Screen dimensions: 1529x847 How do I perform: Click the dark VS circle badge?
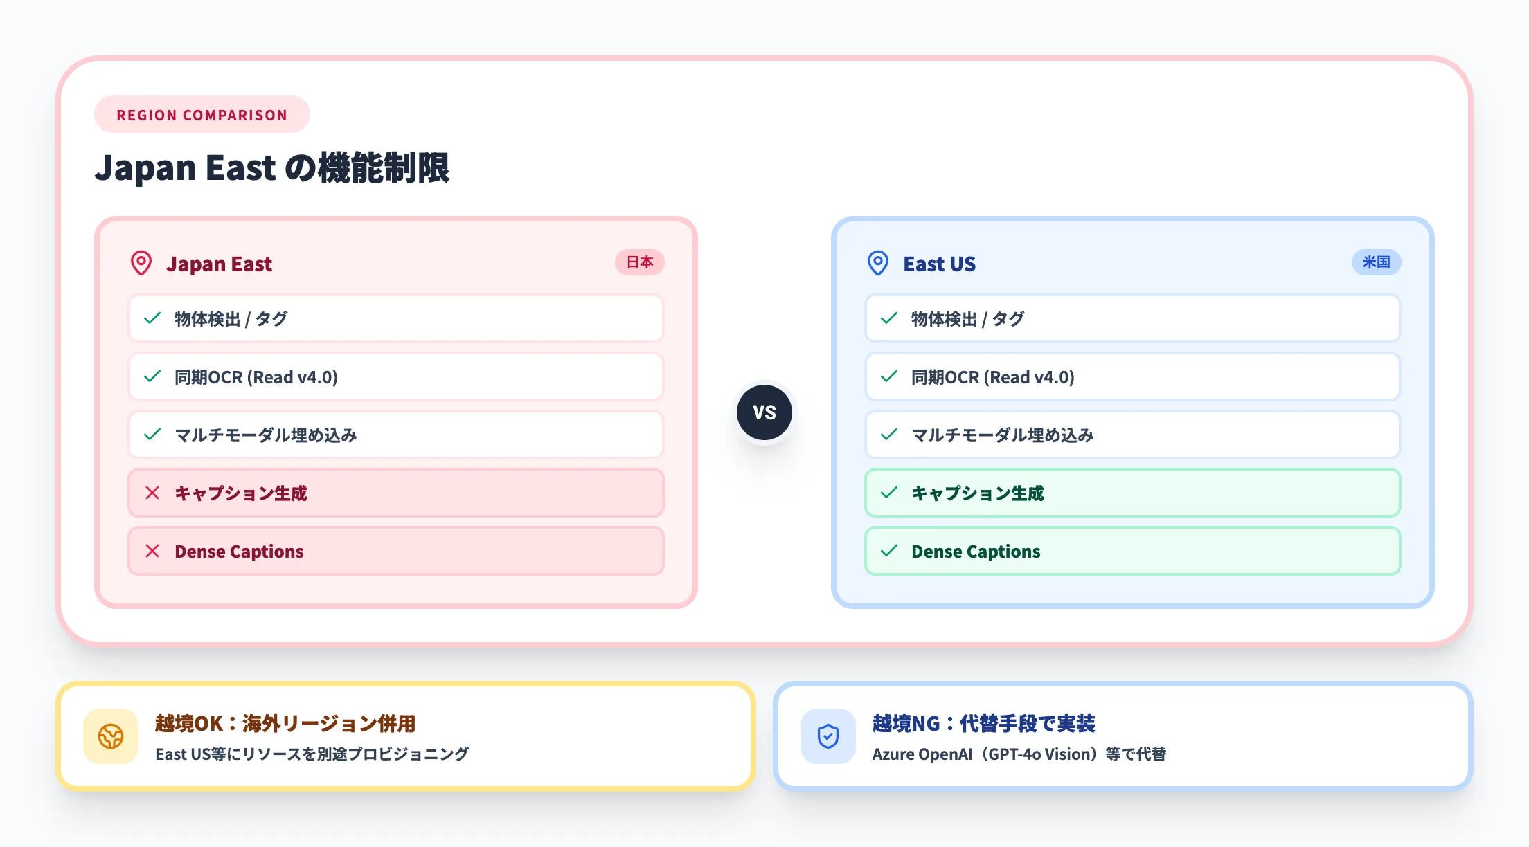pyautogui.click(x=764, y=412)
